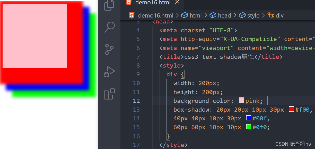Click the 'box-shadow' property text

191,110
